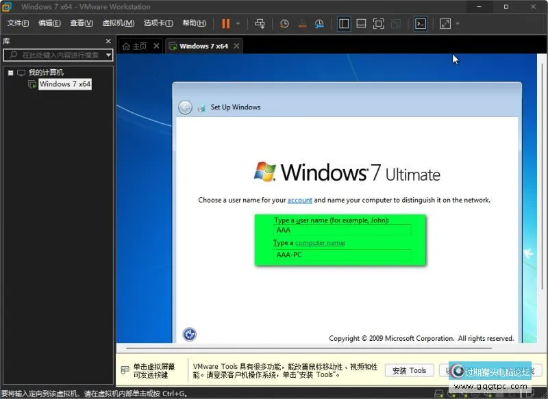Open the 'account' hyperlink

point(299,200)
